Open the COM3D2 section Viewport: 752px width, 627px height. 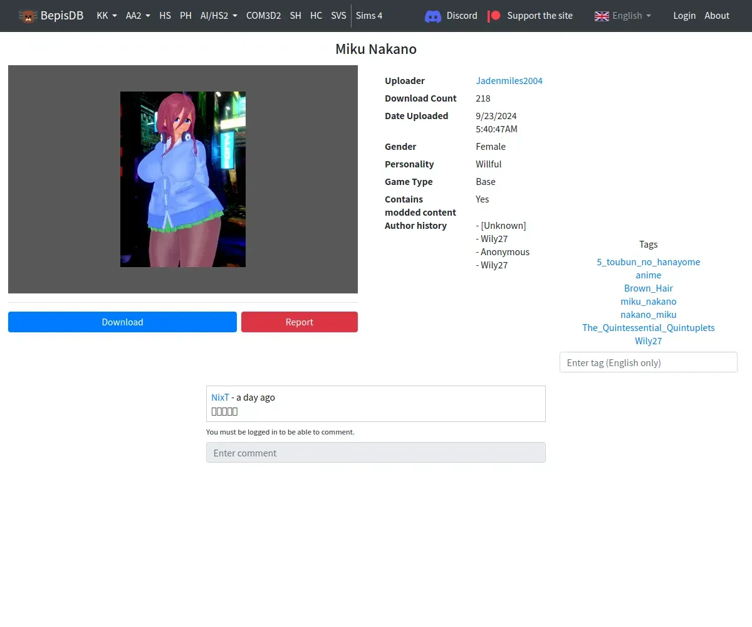tap(263, 16)
